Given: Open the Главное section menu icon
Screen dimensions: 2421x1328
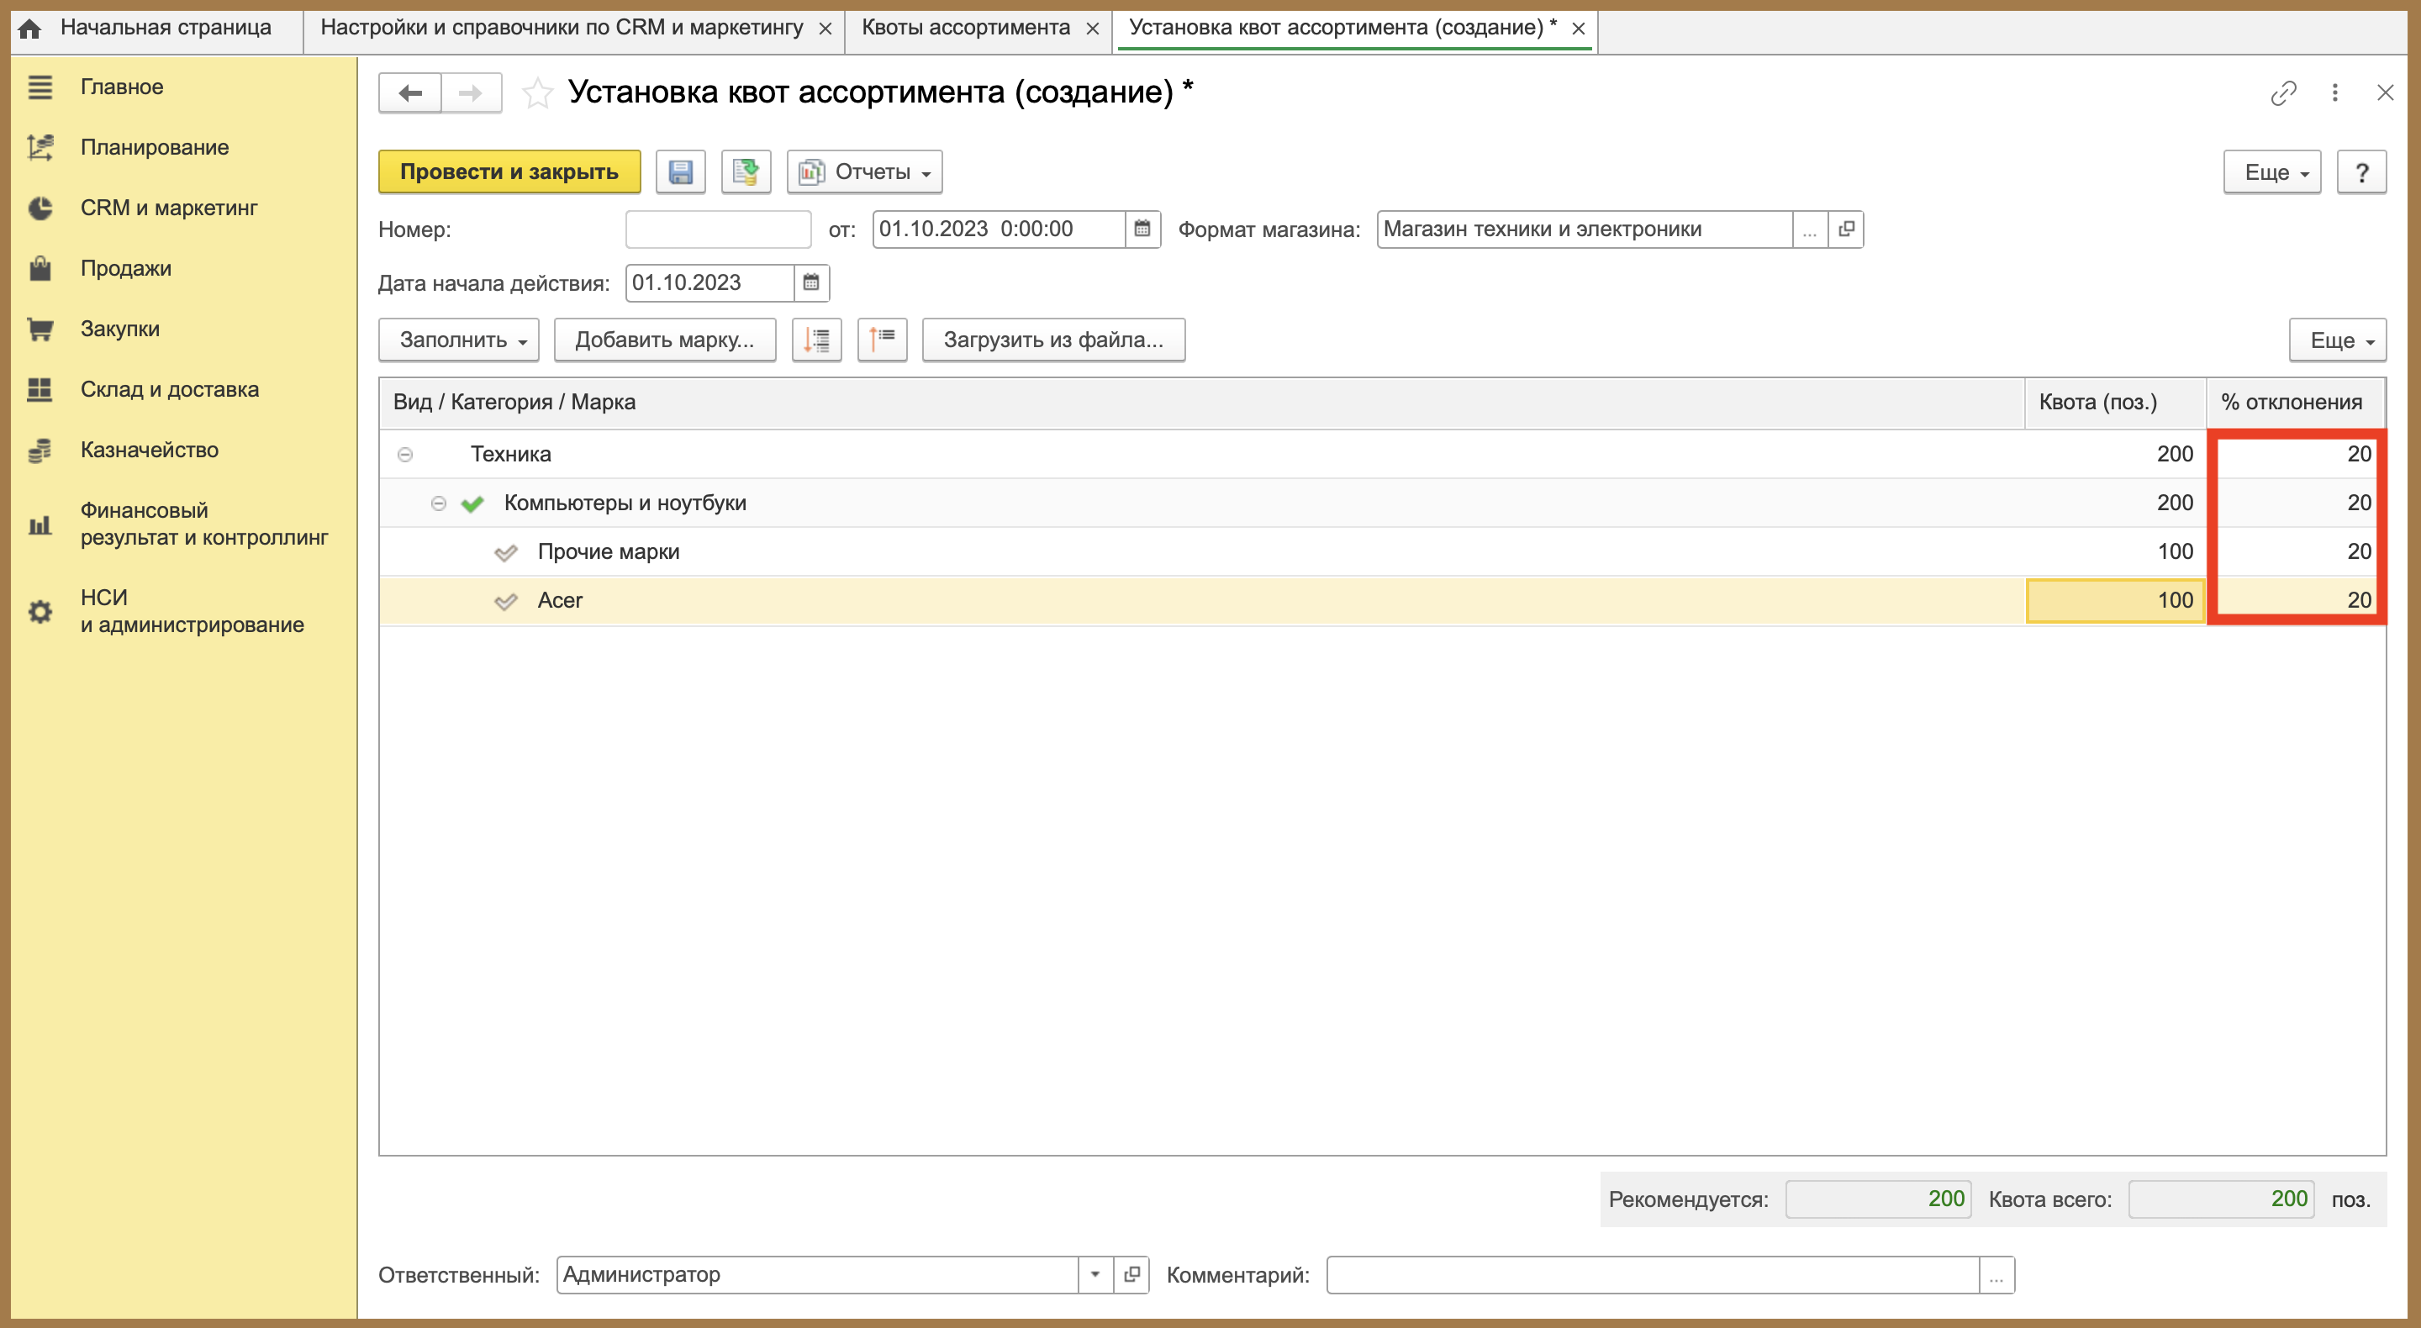Looking at the screenshot, I should (40, 87).
